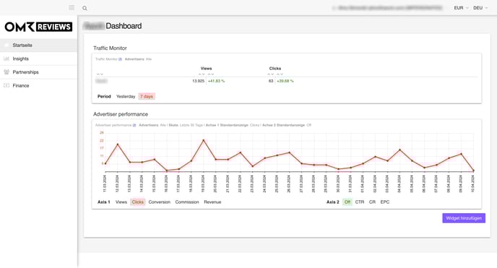Click the Finance icon in the sidebar
This screenshot has height=268, width=497.
click(7, 85)
